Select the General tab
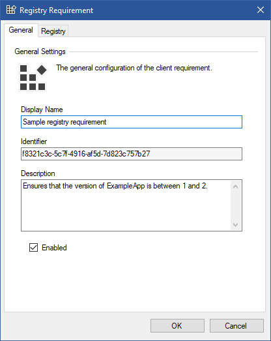 click(x=21, y=30)
